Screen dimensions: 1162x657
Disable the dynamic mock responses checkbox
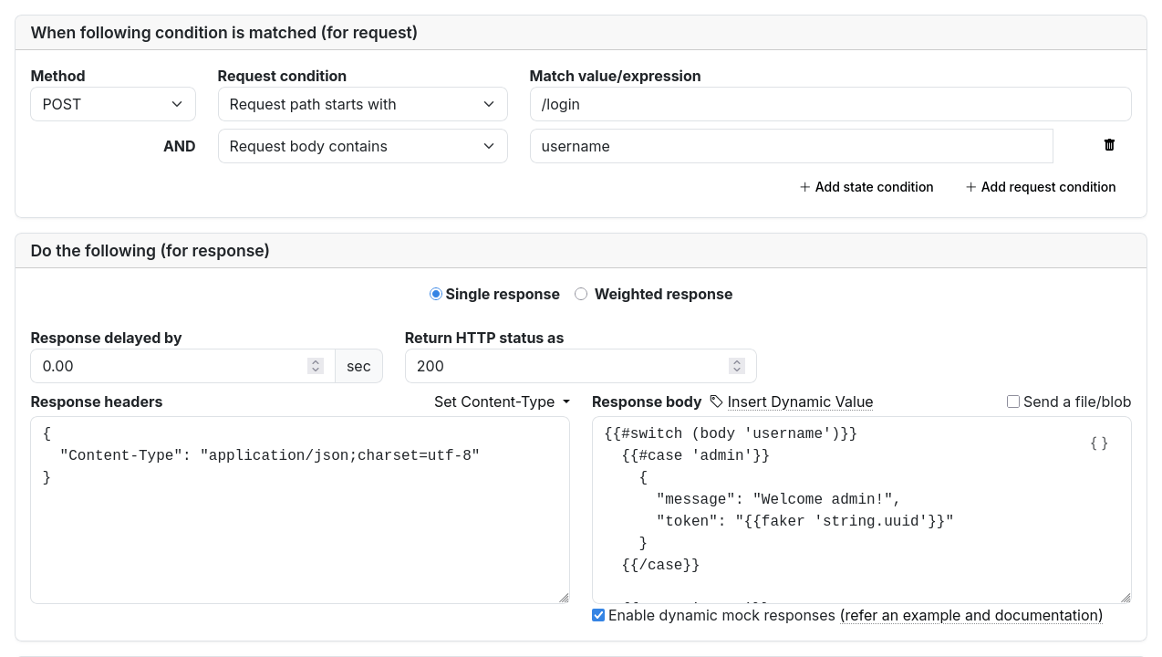(x=598, y=615)
